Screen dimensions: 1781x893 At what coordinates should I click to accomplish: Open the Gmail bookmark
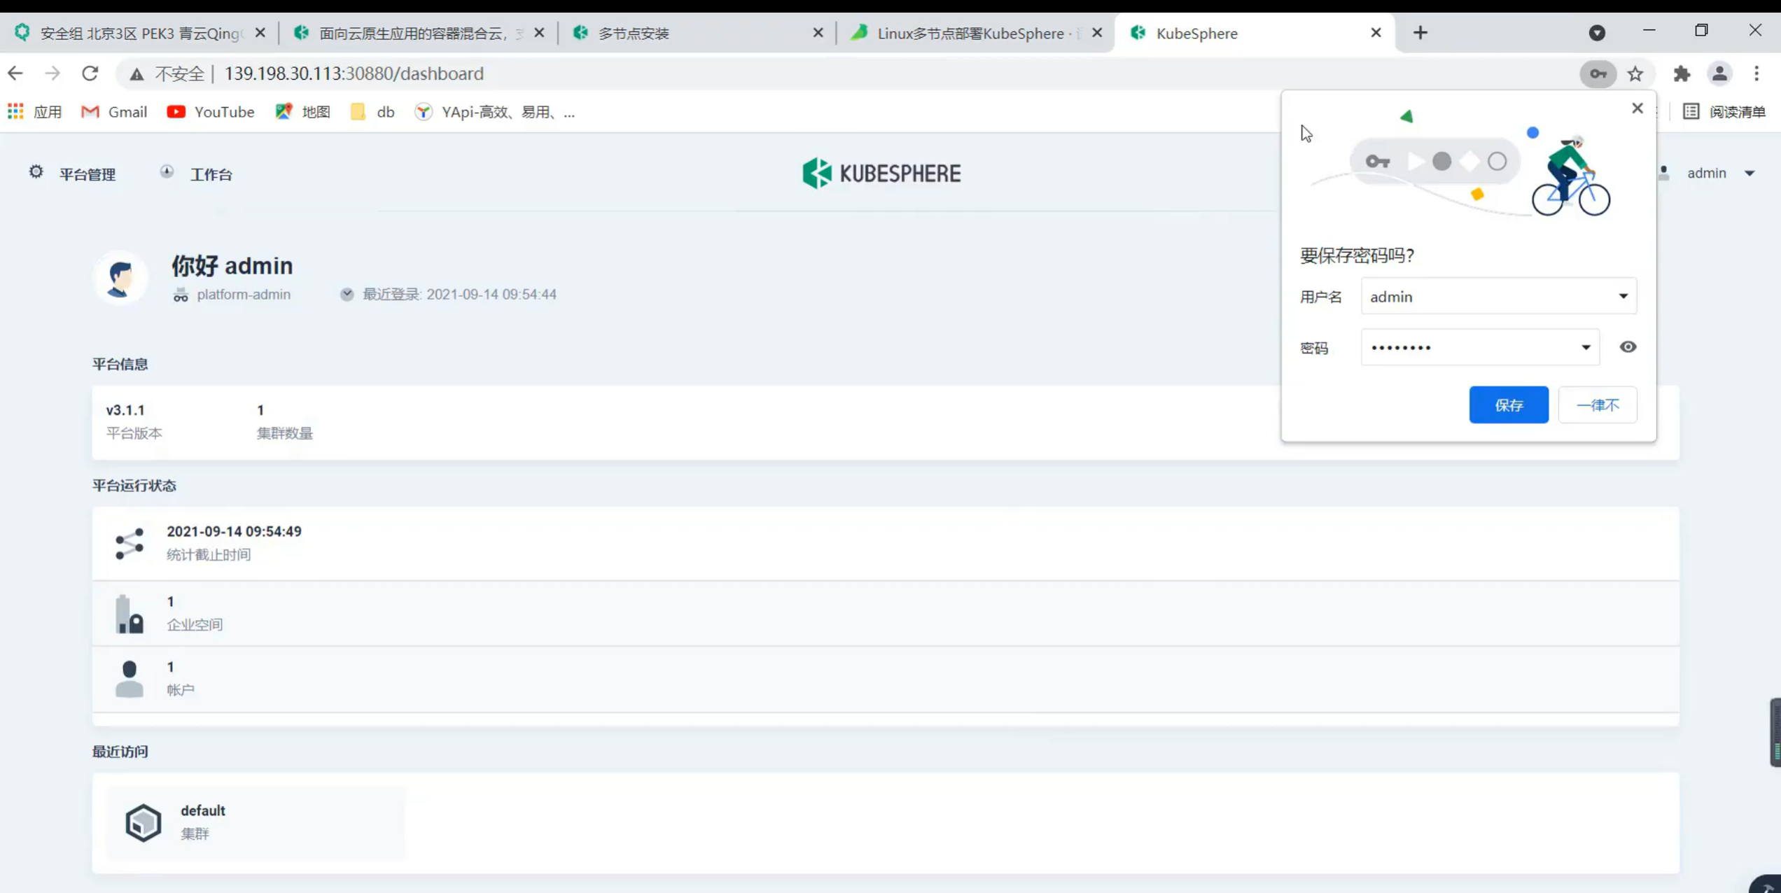tap(114, 112)
